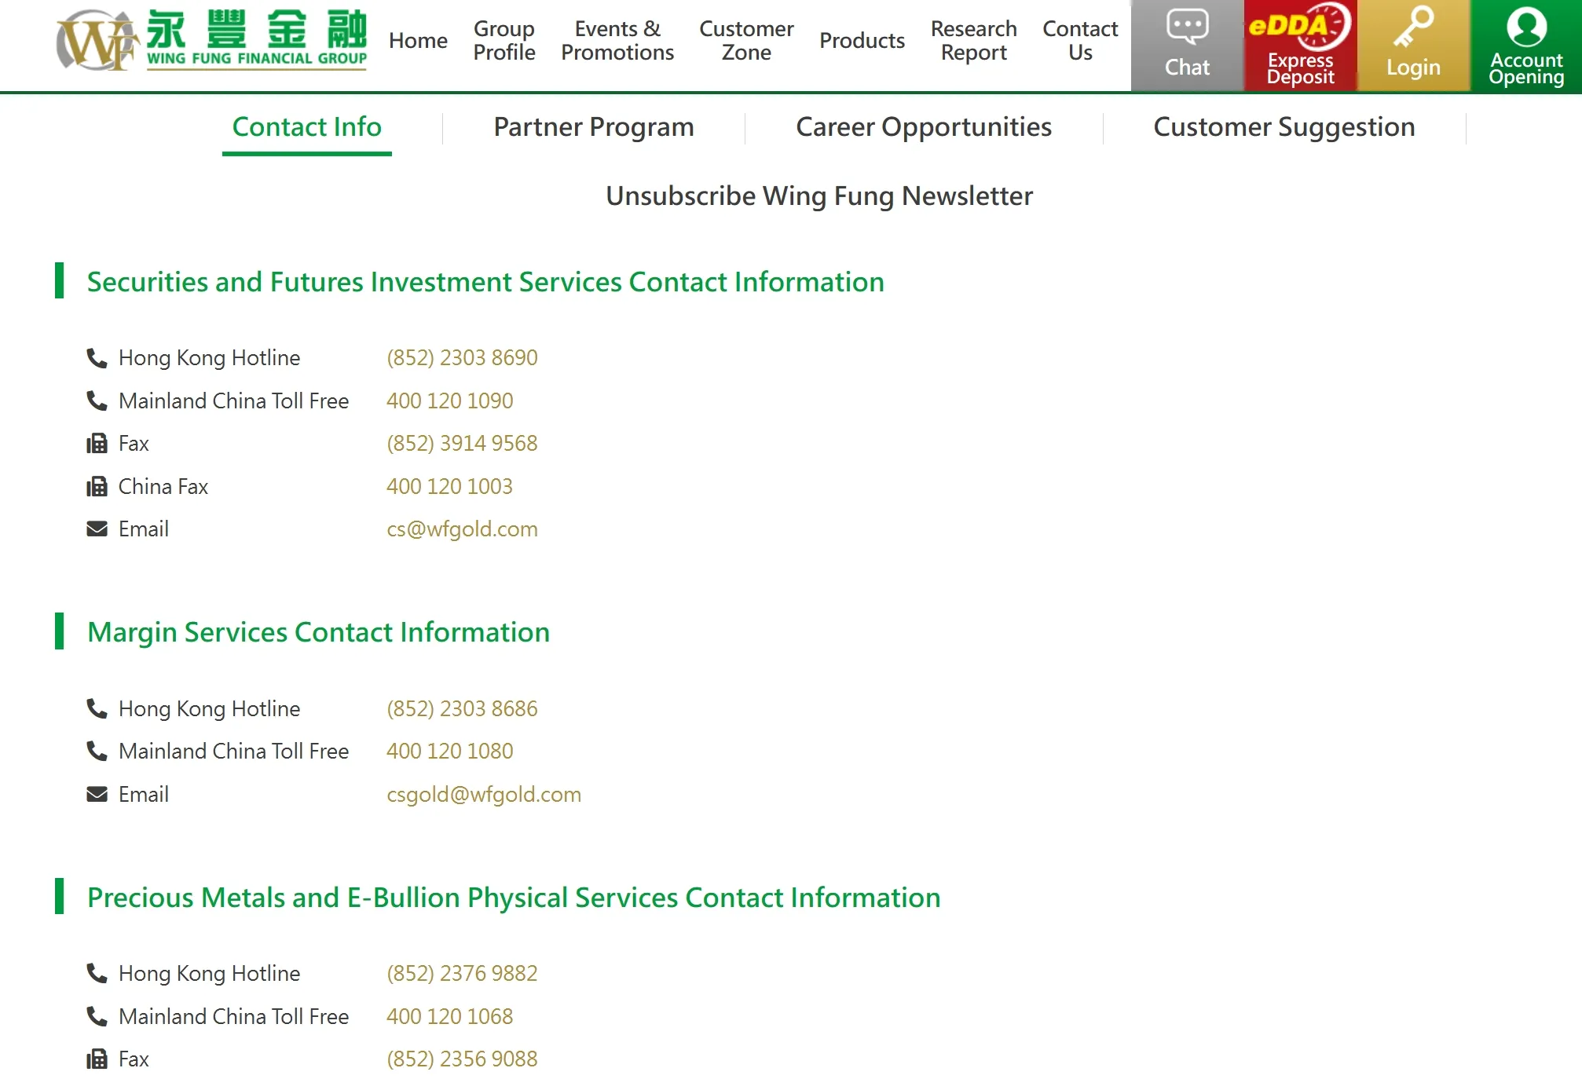The image size is (1582, 1079).
Task: Open Products menu
Action: point(862,41)
